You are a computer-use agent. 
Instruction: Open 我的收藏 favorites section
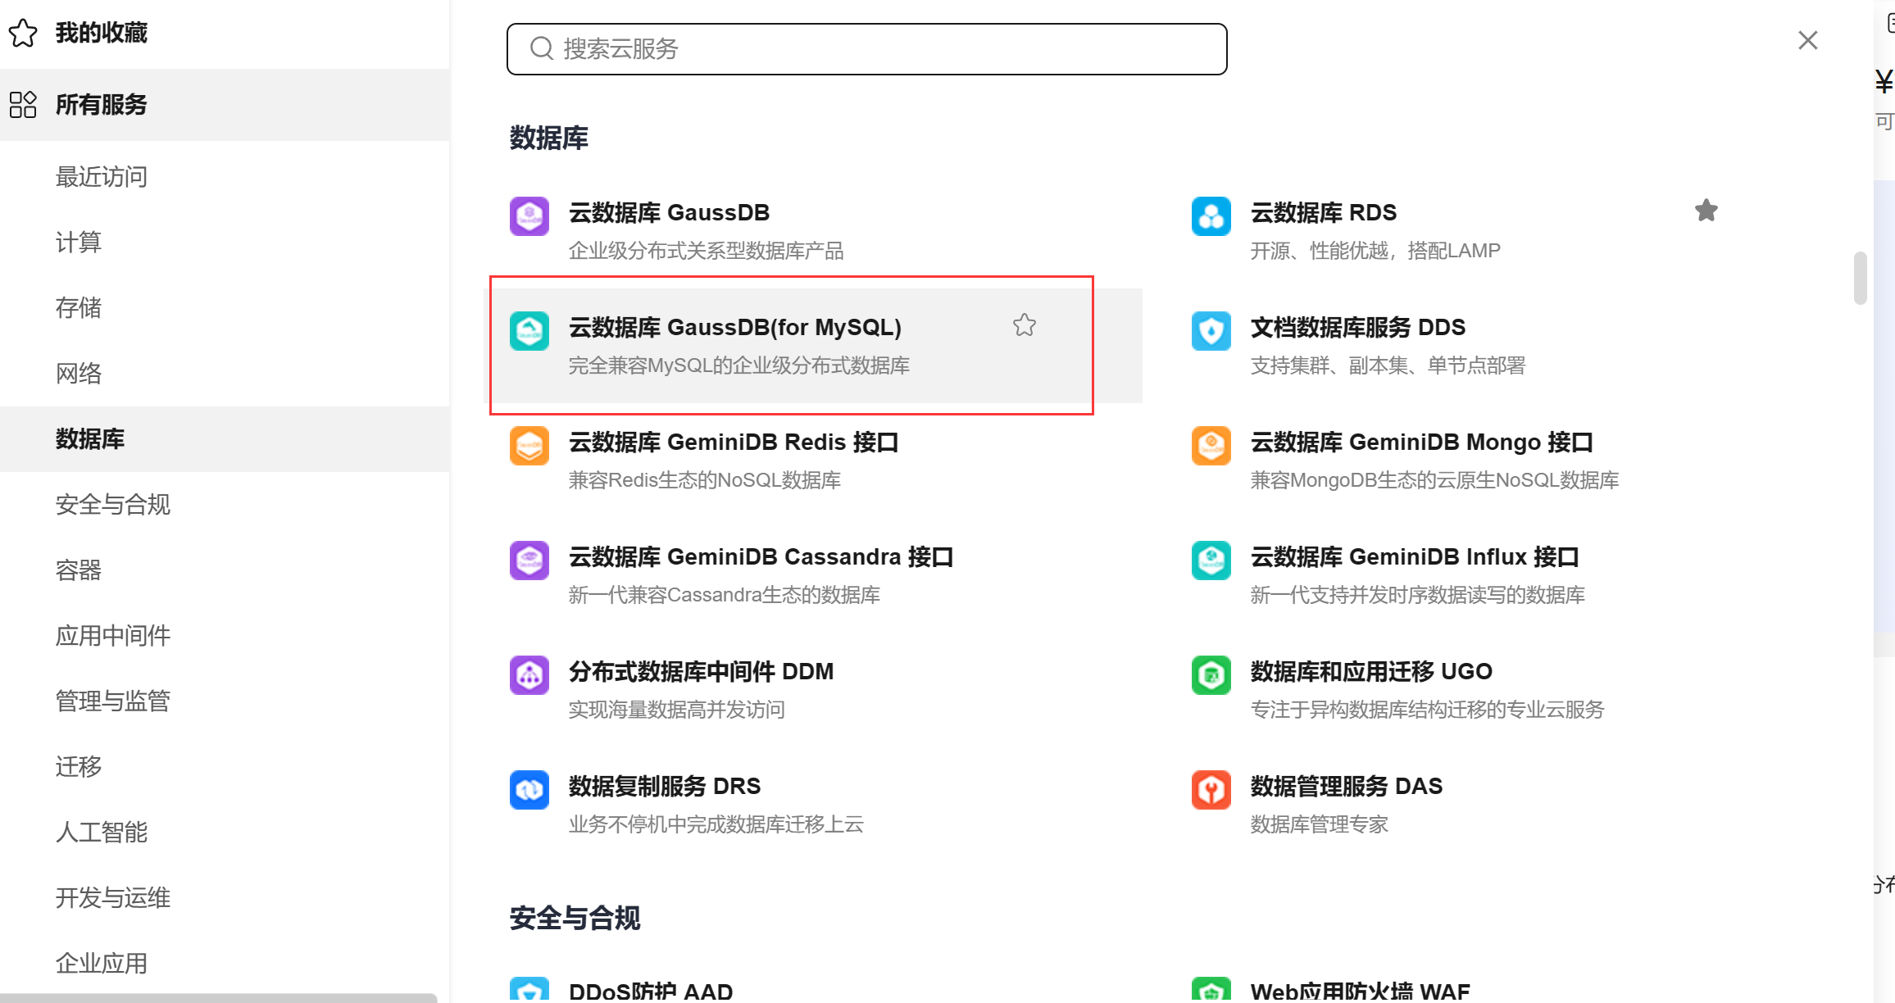click(x=101, y=33)
